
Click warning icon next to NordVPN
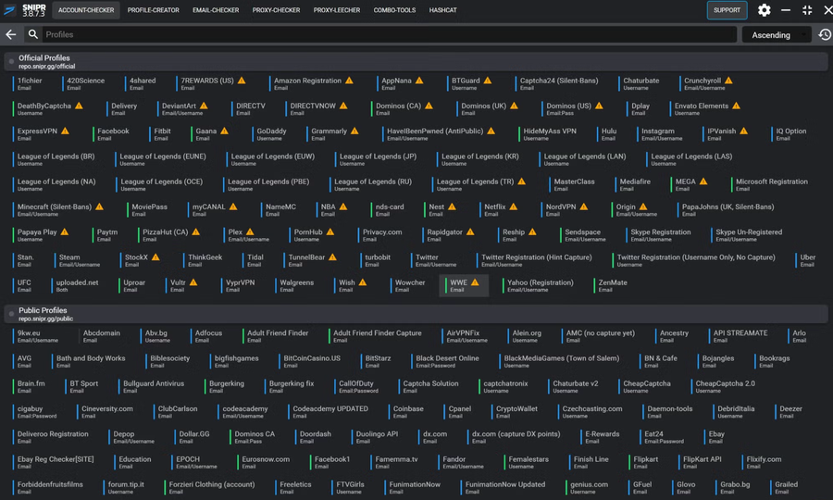pos(584,206)
